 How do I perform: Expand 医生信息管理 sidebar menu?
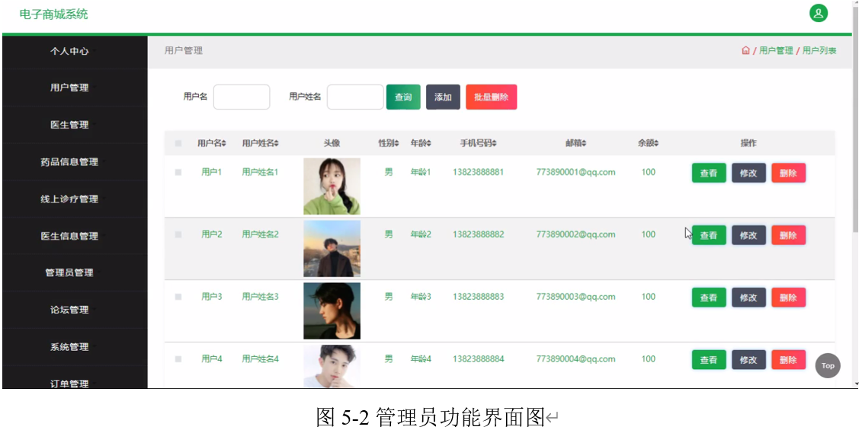click(x=75, y=237)
